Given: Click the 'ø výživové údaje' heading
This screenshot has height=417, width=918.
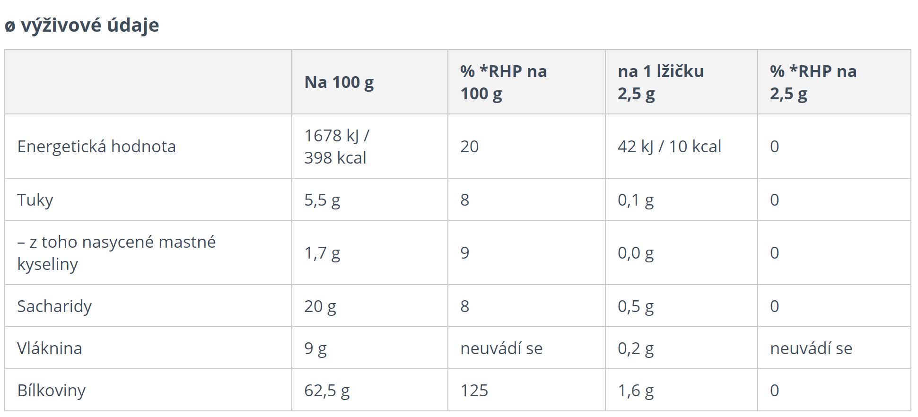Looking at the screenshot, I should click(x=82, y=25).
